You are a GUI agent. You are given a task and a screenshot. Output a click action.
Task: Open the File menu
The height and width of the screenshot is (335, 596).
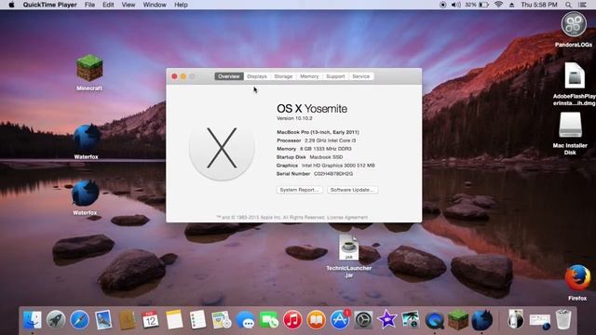pyautogui.click(x=89, y=5)
